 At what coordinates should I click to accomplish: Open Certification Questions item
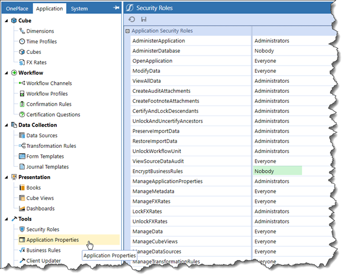pos(53,114)
